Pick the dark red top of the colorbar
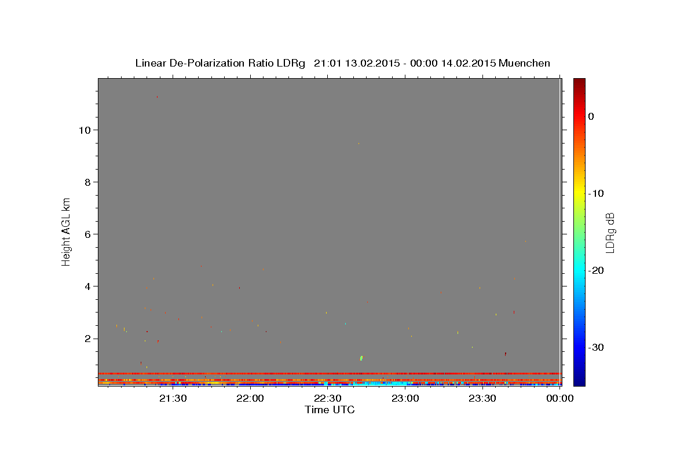The width and height of the screenshot is (695, 463). [x=579, y=82]
